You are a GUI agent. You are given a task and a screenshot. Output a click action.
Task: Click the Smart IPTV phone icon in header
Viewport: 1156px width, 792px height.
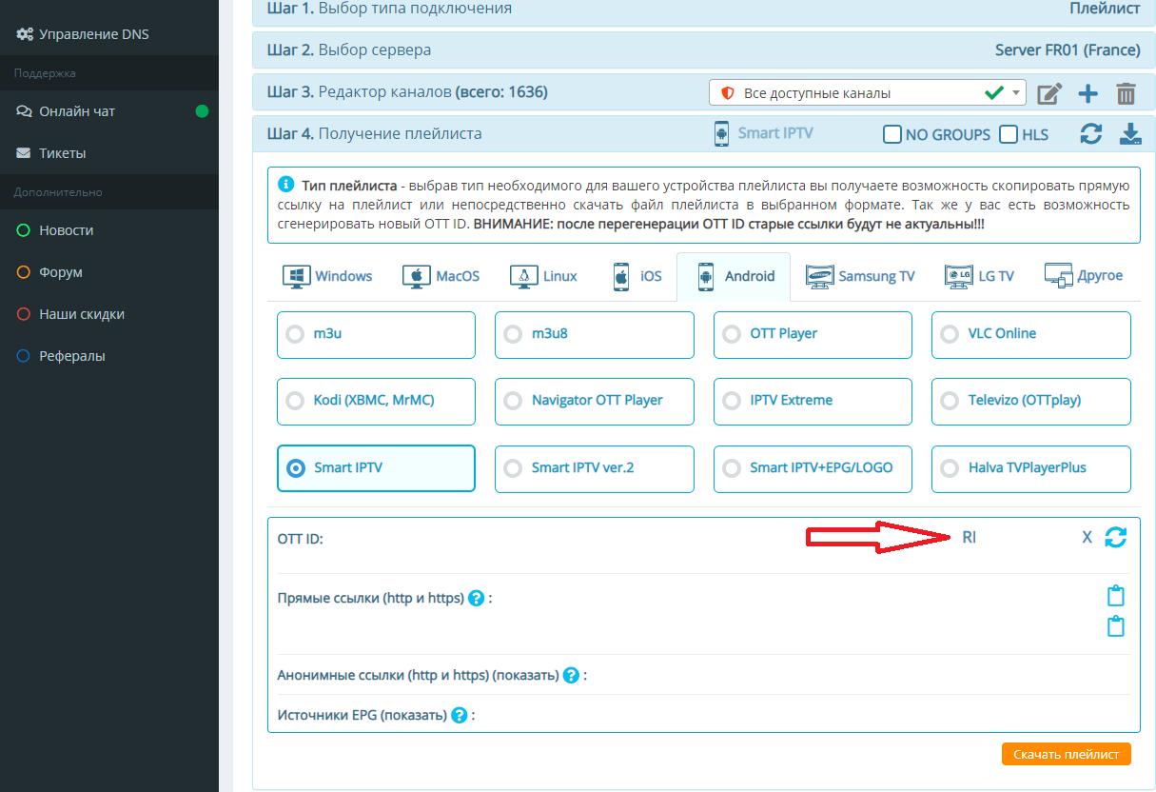tap(721, 134)
